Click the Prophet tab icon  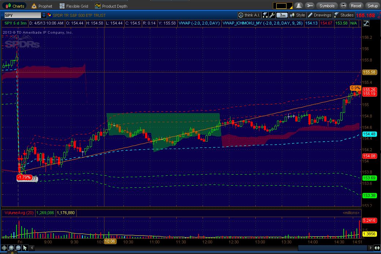pyautogui.click(x=34, y=6)
